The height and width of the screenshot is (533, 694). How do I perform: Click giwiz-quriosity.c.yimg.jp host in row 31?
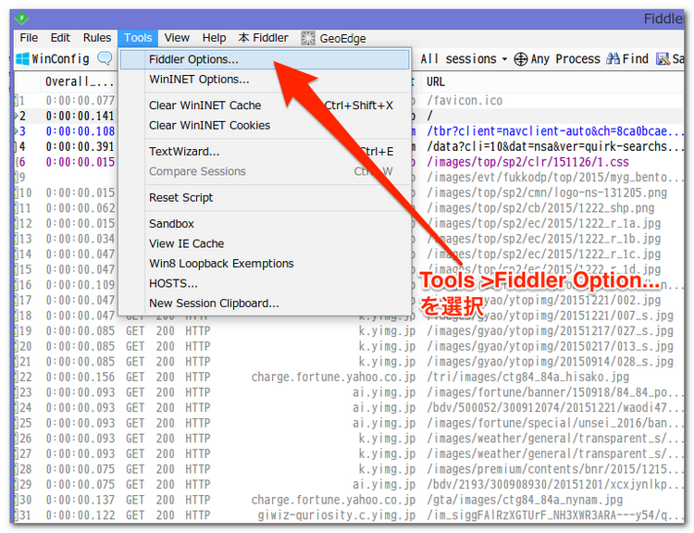point(337,515)
